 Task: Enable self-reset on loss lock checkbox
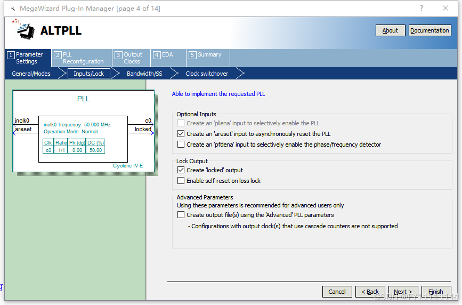(x=181, y=181)
